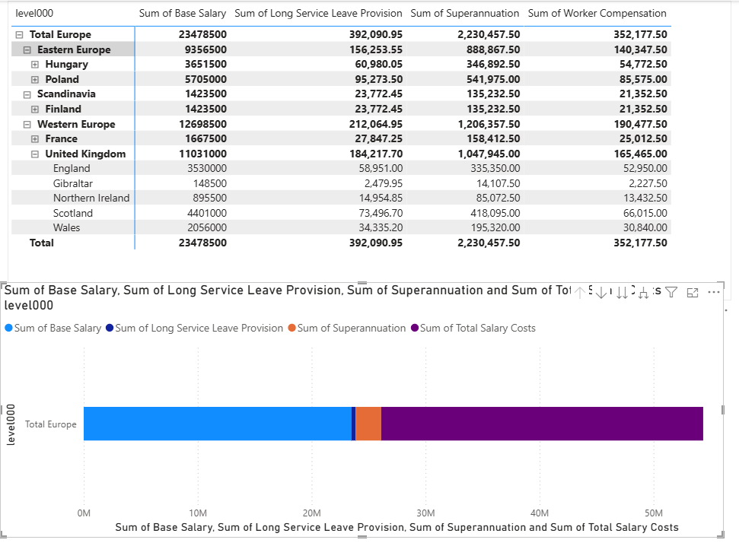739x543 pixels.
Task: Click the Sum of Worker Compensation header
Action: point(597,13)
